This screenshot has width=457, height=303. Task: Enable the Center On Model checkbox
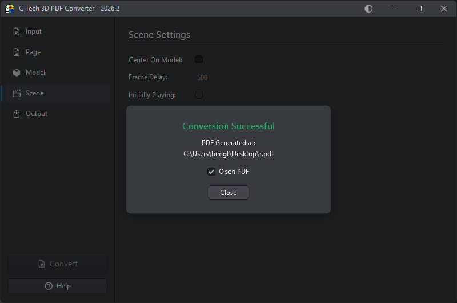tap(199, 59)
